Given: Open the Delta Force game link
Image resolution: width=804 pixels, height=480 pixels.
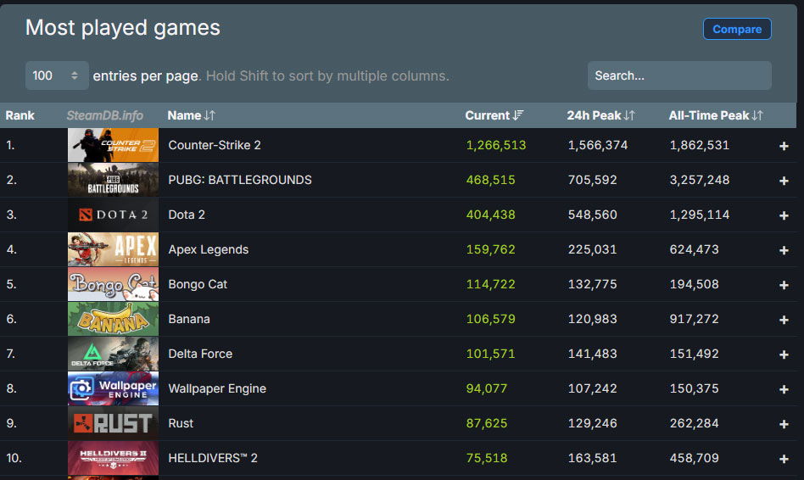Looking at the screenshot, I should point(200,354).
